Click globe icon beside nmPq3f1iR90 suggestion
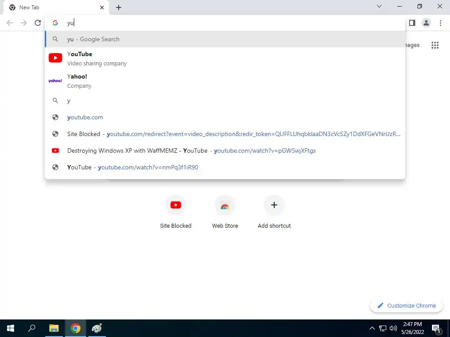The width and height of the screenshot is (450, 337). click(55, 167)
